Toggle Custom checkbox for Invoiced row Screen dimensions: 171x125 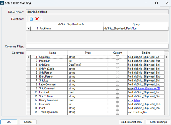tap(117, 92)
